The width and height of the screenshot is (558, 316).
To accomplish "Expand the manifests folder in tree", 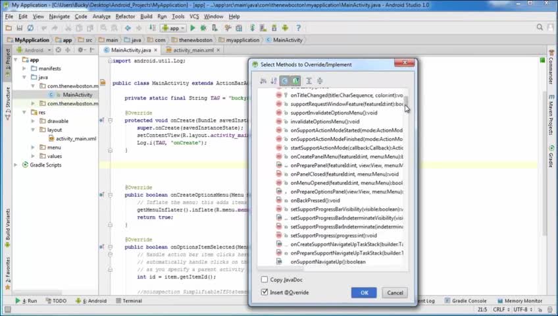I will click(24, 68).
